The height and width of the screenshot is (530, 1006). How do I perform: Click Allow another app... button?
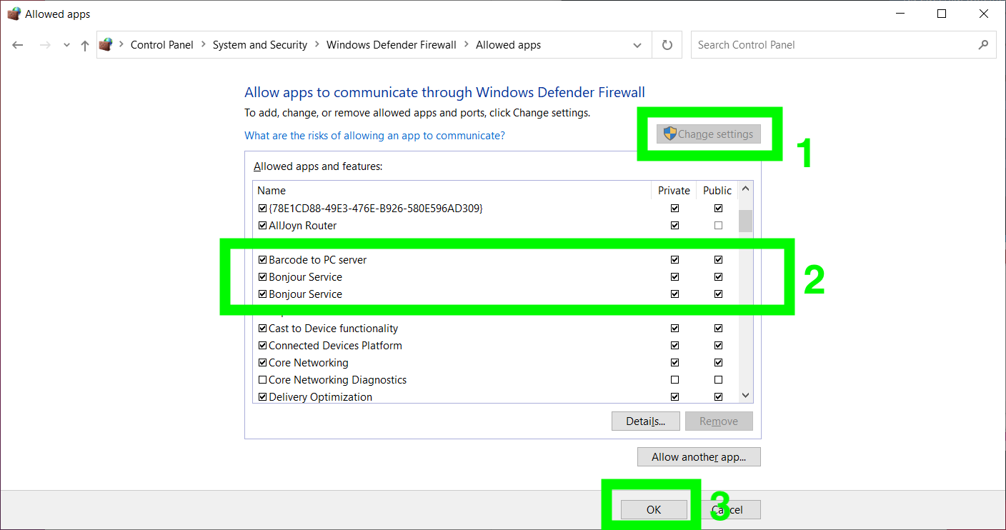pos(699,457)
